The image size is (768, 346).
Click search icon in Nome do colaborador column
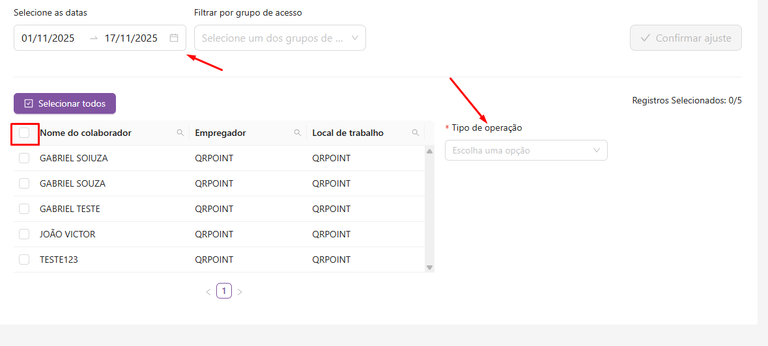point(180,133)
